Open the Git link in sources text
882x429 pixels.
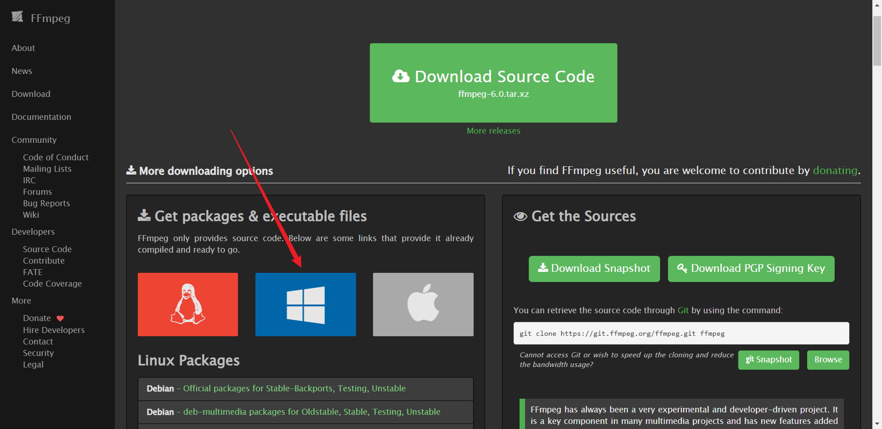pos(683,310)
